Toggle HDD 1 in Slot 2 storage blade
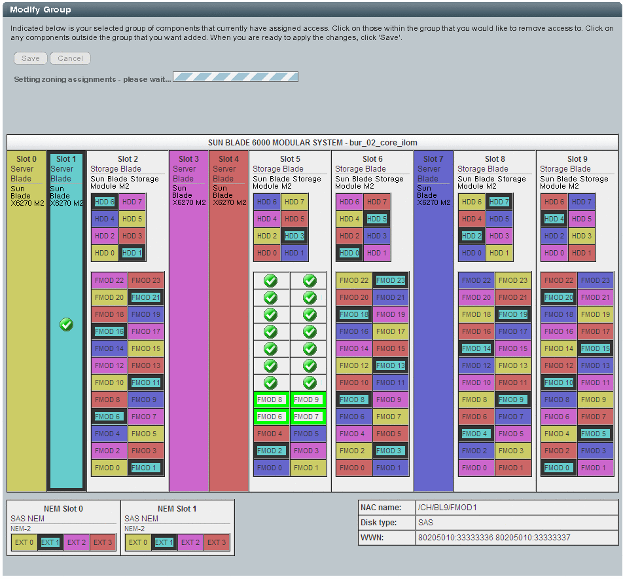The height and width of the screenshot is (579, 623). click(x=132, y=253)
